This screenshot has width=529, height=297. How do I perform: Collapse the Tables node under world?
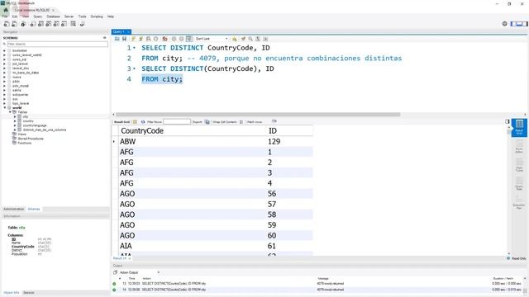10,112
